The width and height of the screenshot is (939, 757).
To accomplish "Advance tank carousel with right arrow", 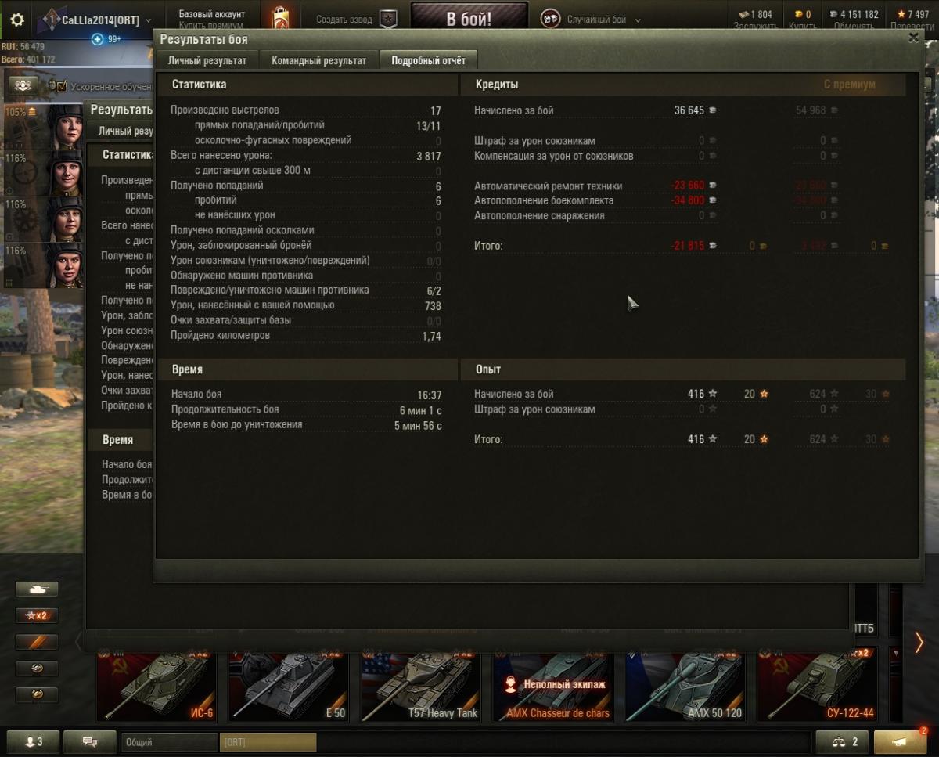I will [919, 642].
